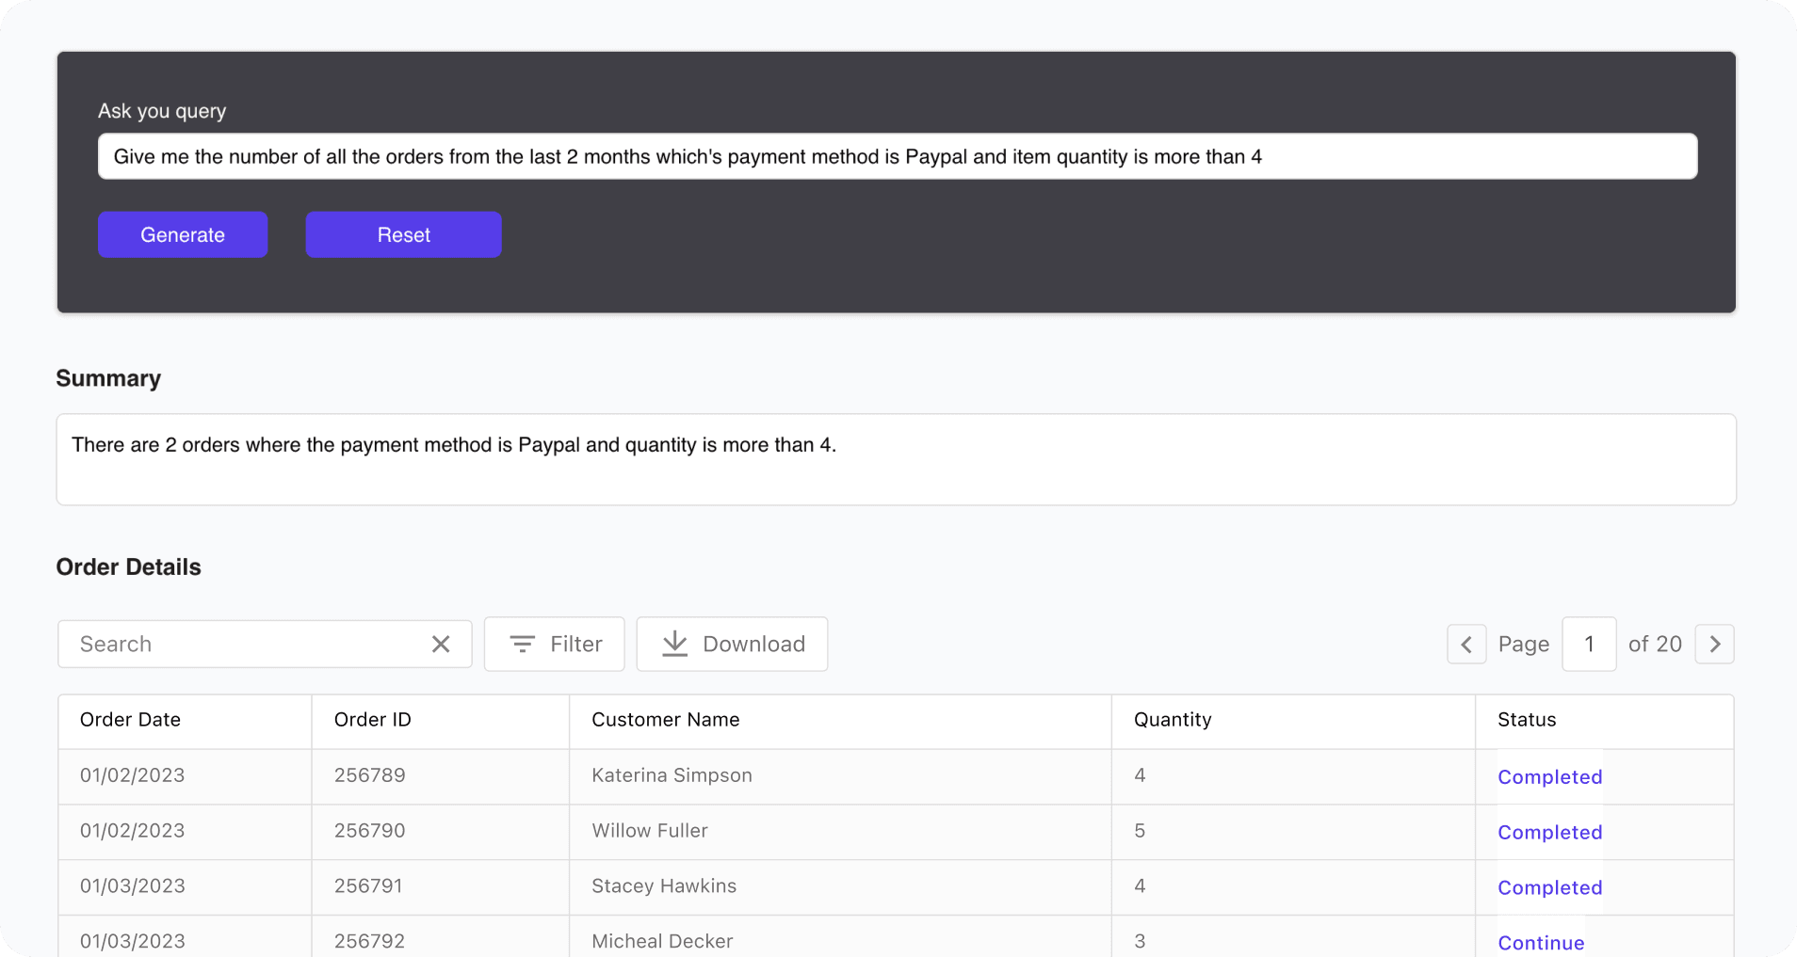Image resolution: width=1797 pixels, height=957 pixels.
Task: Click the Quantity column header
Action: click(x=1173, y=720)
